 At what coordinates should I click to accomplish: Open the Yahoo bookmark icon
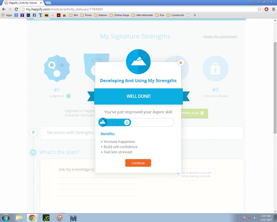coord(22,15)
